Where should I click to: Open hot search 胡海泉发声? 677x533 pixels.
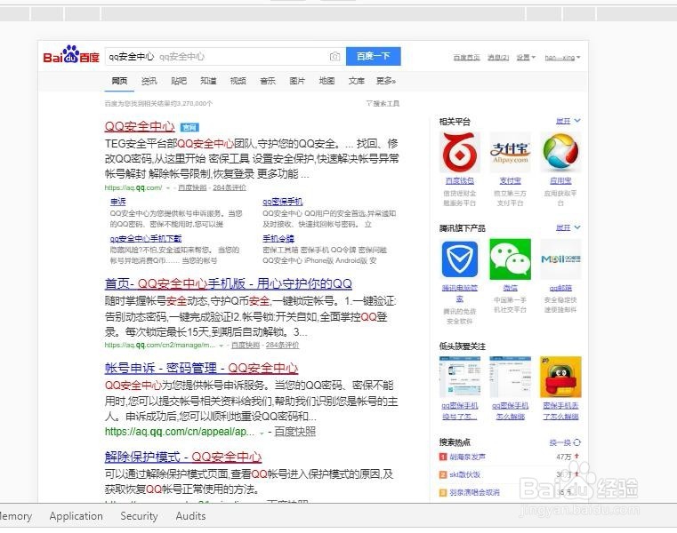[467, 457]
